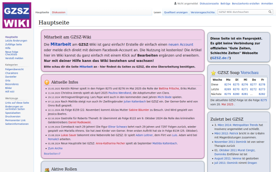Click the neuen Account link

[181, 44]
